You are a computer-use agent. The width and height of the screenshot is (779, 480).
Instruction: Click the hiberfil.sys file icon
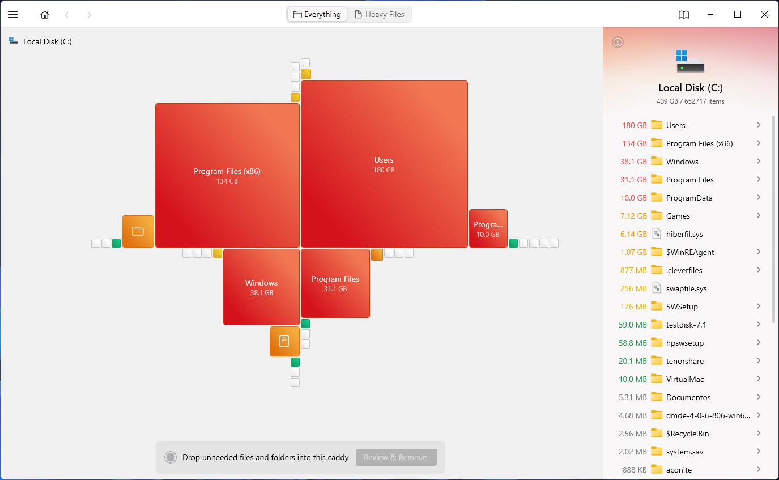tap(657, 234)
